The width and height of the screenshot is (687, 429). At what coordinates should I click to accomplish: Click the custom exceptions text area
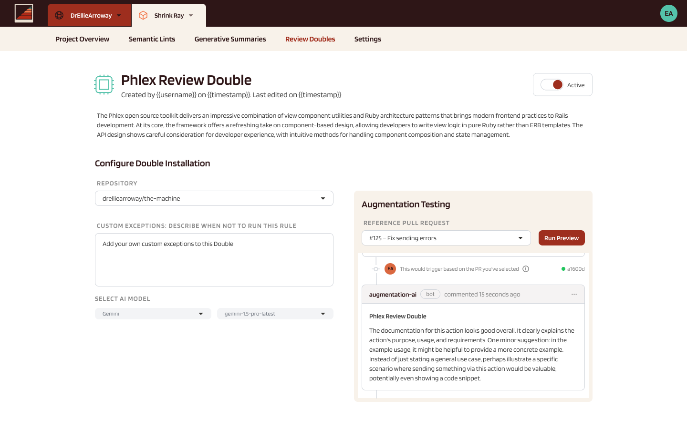pos(214,260)
